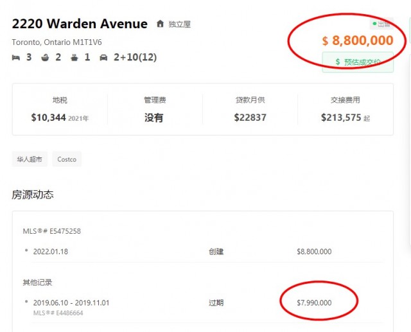Click the 贷款月供 $22837 mortgage box
The image size is (411, 332).
[250, 109]
